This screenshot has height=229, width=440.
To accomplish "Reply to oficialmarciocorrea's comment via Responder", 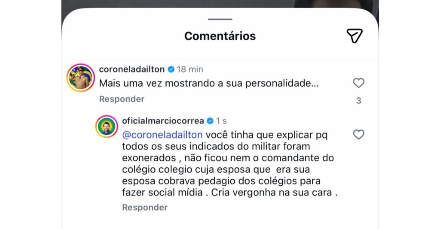I will [145, 208].
